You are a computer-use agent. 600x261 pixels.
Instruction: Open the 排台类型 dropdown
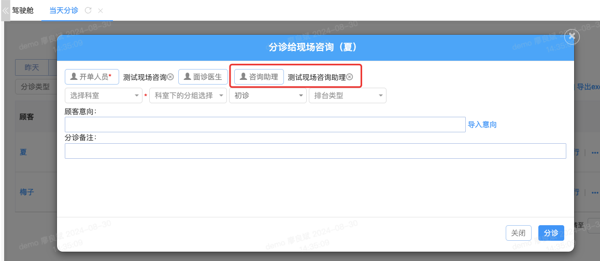pos(347,95)
